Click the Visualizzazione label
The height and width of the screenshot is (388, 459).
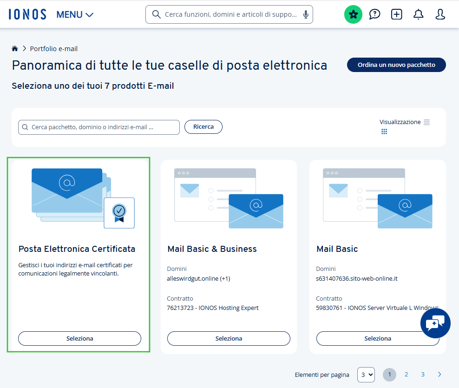pos(400,122)
